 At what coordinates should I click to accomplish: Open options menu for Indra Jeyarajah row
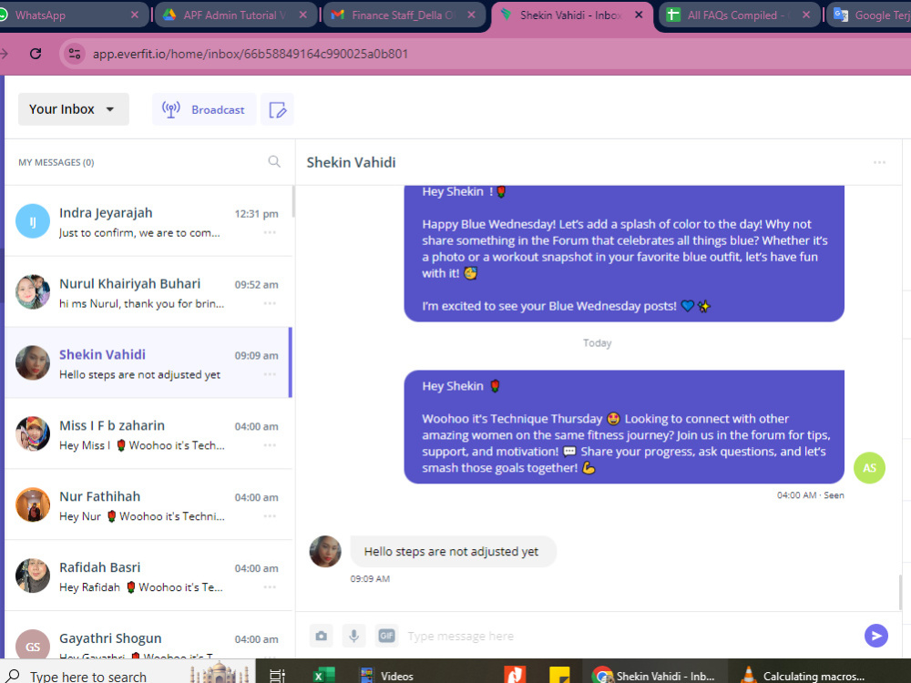270,232
